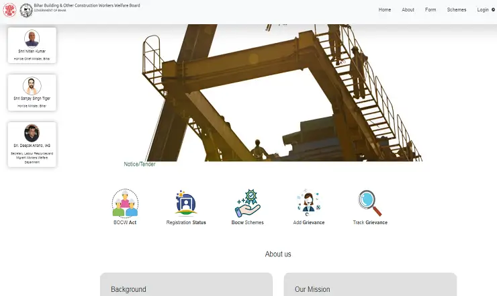Image resolution: width=497 pixels, height=296 pixels.
Task: Open the Registration Status icon
Action: 186,203
